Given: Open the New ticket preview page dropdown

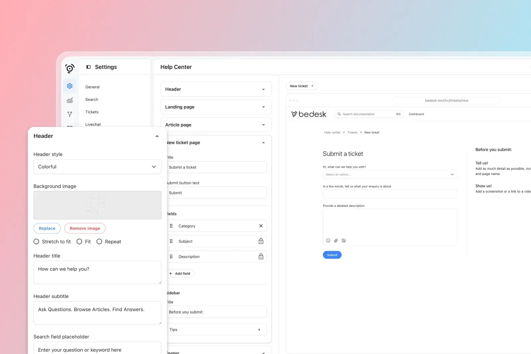Looking at the screenshot, I should click(x=301, y=86).
